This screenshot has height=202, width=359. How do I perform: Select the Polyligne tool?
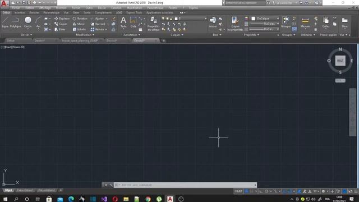point(16,22)
